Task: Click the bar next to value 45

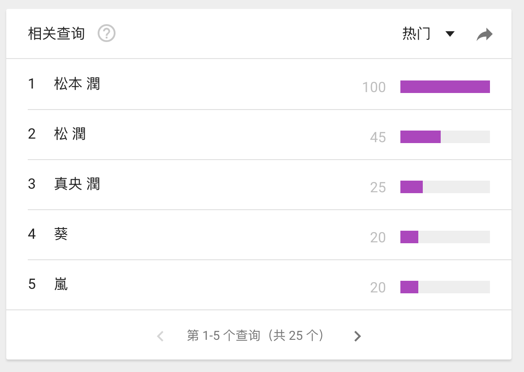Action: 421,137
